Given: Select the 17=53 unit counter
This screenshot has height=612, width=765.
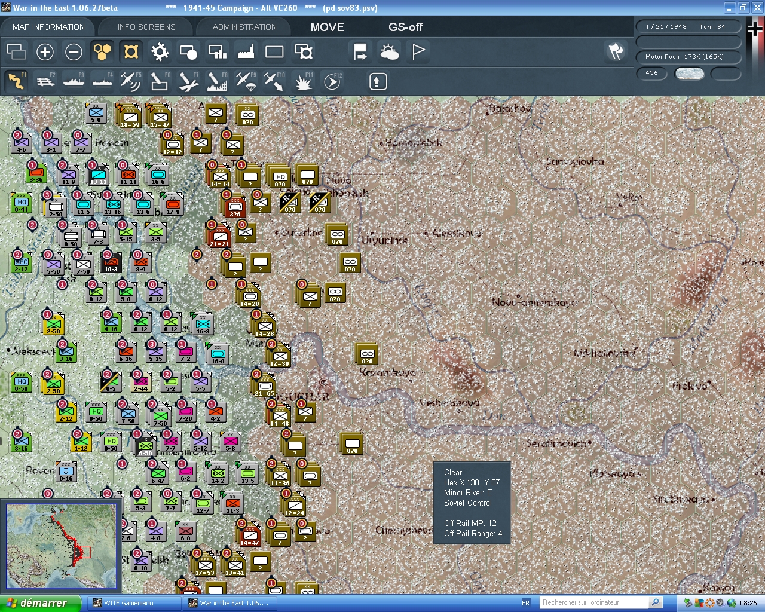Looking at the screenshot, I should [205, 565].
